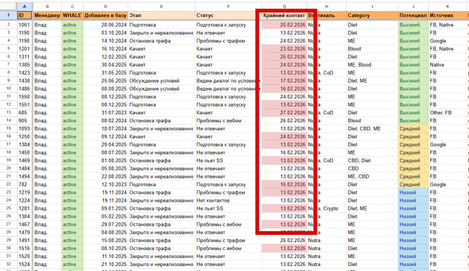This screenshot has width=469, height=271.
Task: Click Средний potential in row 1093
Action: pyautogui.click(x=413, y=128)
